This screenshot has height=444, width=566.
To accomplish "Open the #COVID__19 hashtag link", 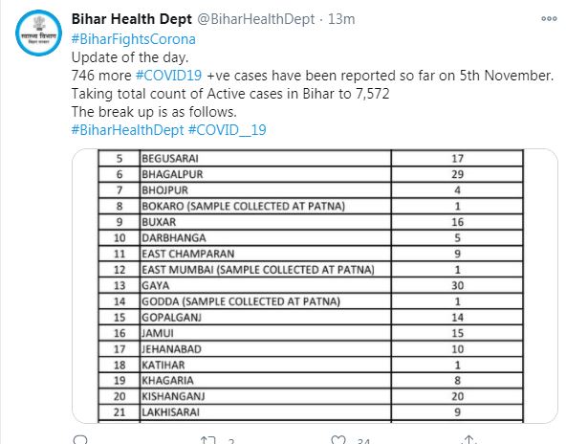I will [228, 129].
